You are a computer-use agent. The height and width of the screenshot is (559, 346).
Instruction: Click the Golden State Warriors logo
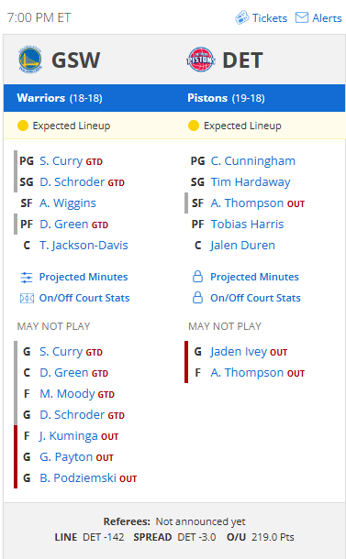point(30,60)
